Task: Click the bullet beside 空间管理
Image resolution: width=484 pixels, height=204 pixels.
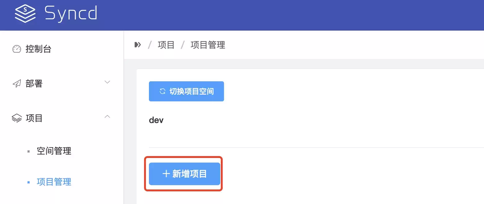Action: pyautogui.click(x=29, y=151)
